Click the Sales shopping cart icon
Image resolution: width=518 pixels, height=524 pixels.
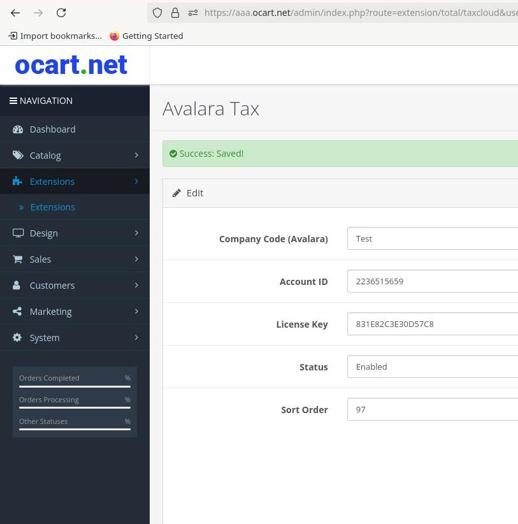(x=18, y=259)
